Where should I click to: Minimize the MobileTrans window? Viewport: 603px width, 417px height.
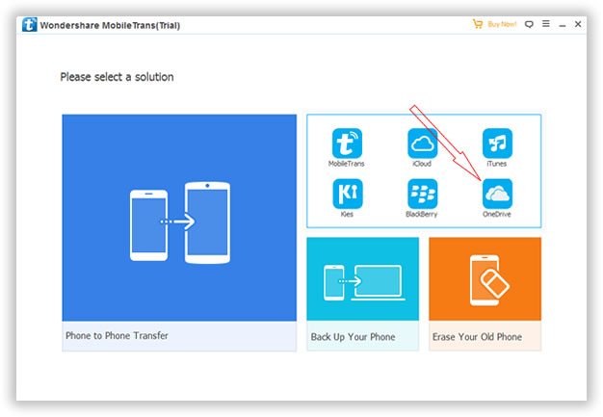(x=563, y=25)
